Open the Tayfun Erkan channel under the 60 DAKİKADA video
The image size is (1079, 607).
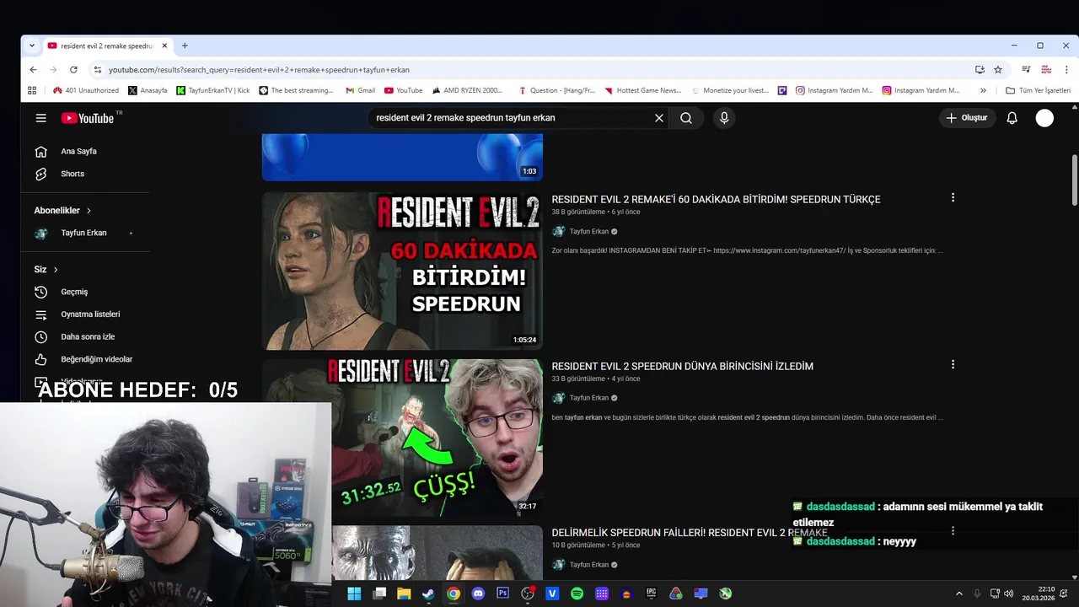(x=588, y=232)
